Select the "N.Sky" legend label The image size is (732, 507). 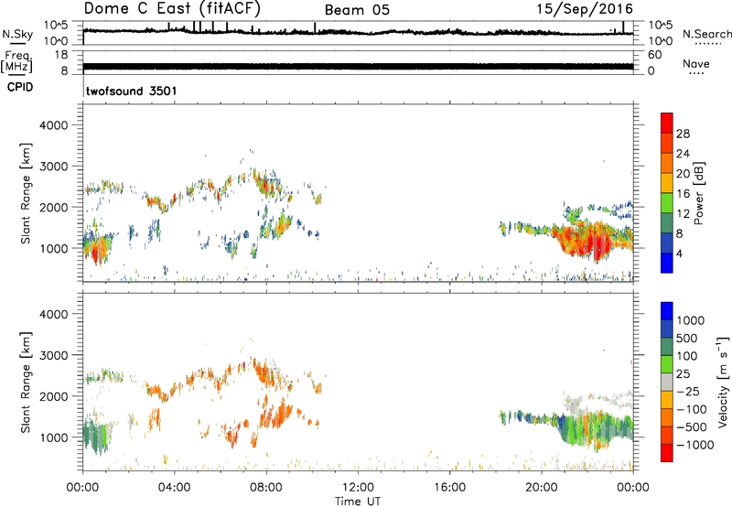click(17, 34)
